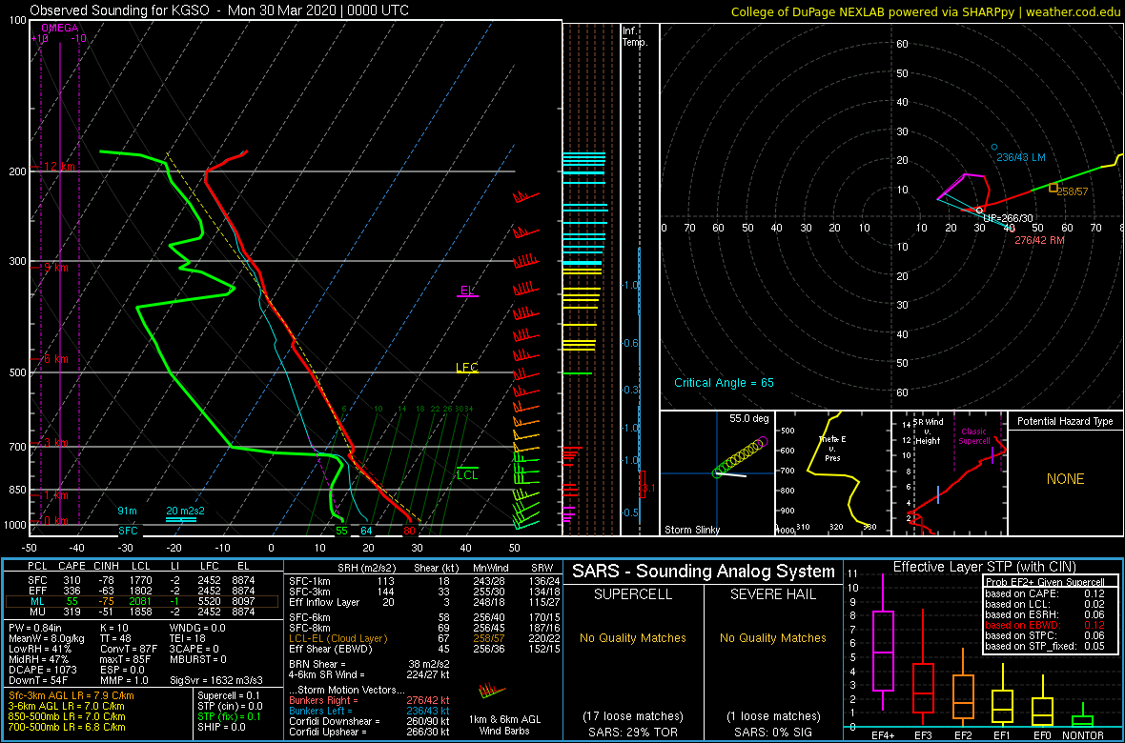The image size is (1125, 743).
Task: Click the Potential Hazard Type heading
Action: [x=1065, y=422]
